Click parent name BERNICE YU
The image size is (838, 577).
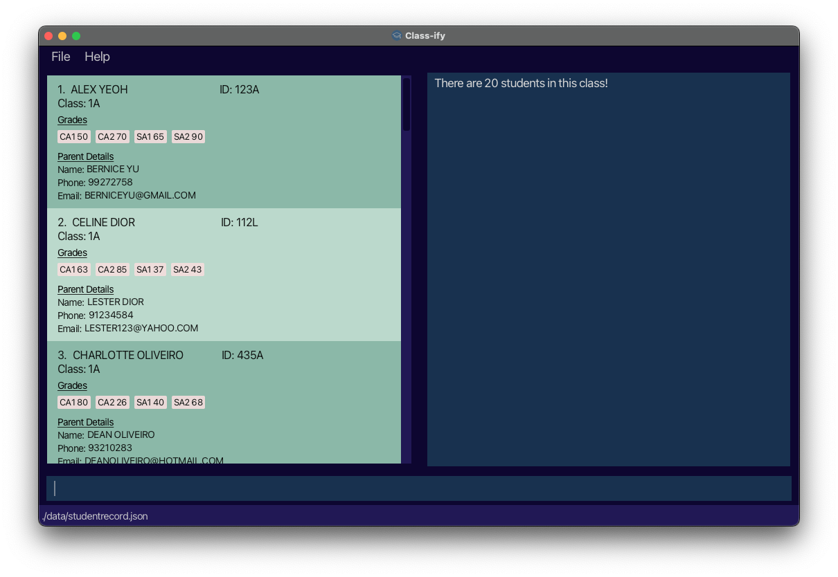click(x=113, y=170)
